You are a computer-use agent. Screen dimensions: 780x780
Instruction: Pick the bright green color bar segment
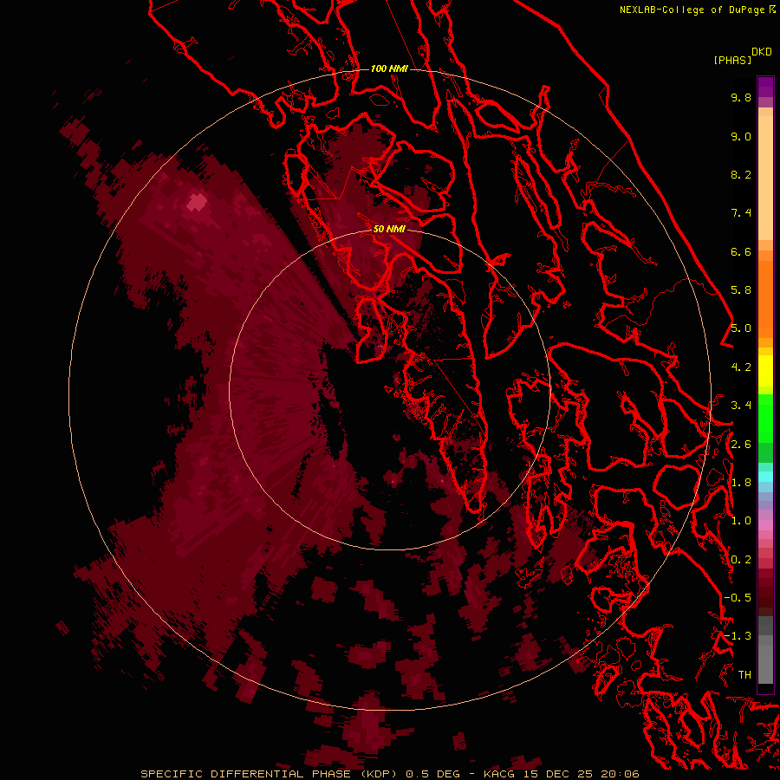[765, 418]
